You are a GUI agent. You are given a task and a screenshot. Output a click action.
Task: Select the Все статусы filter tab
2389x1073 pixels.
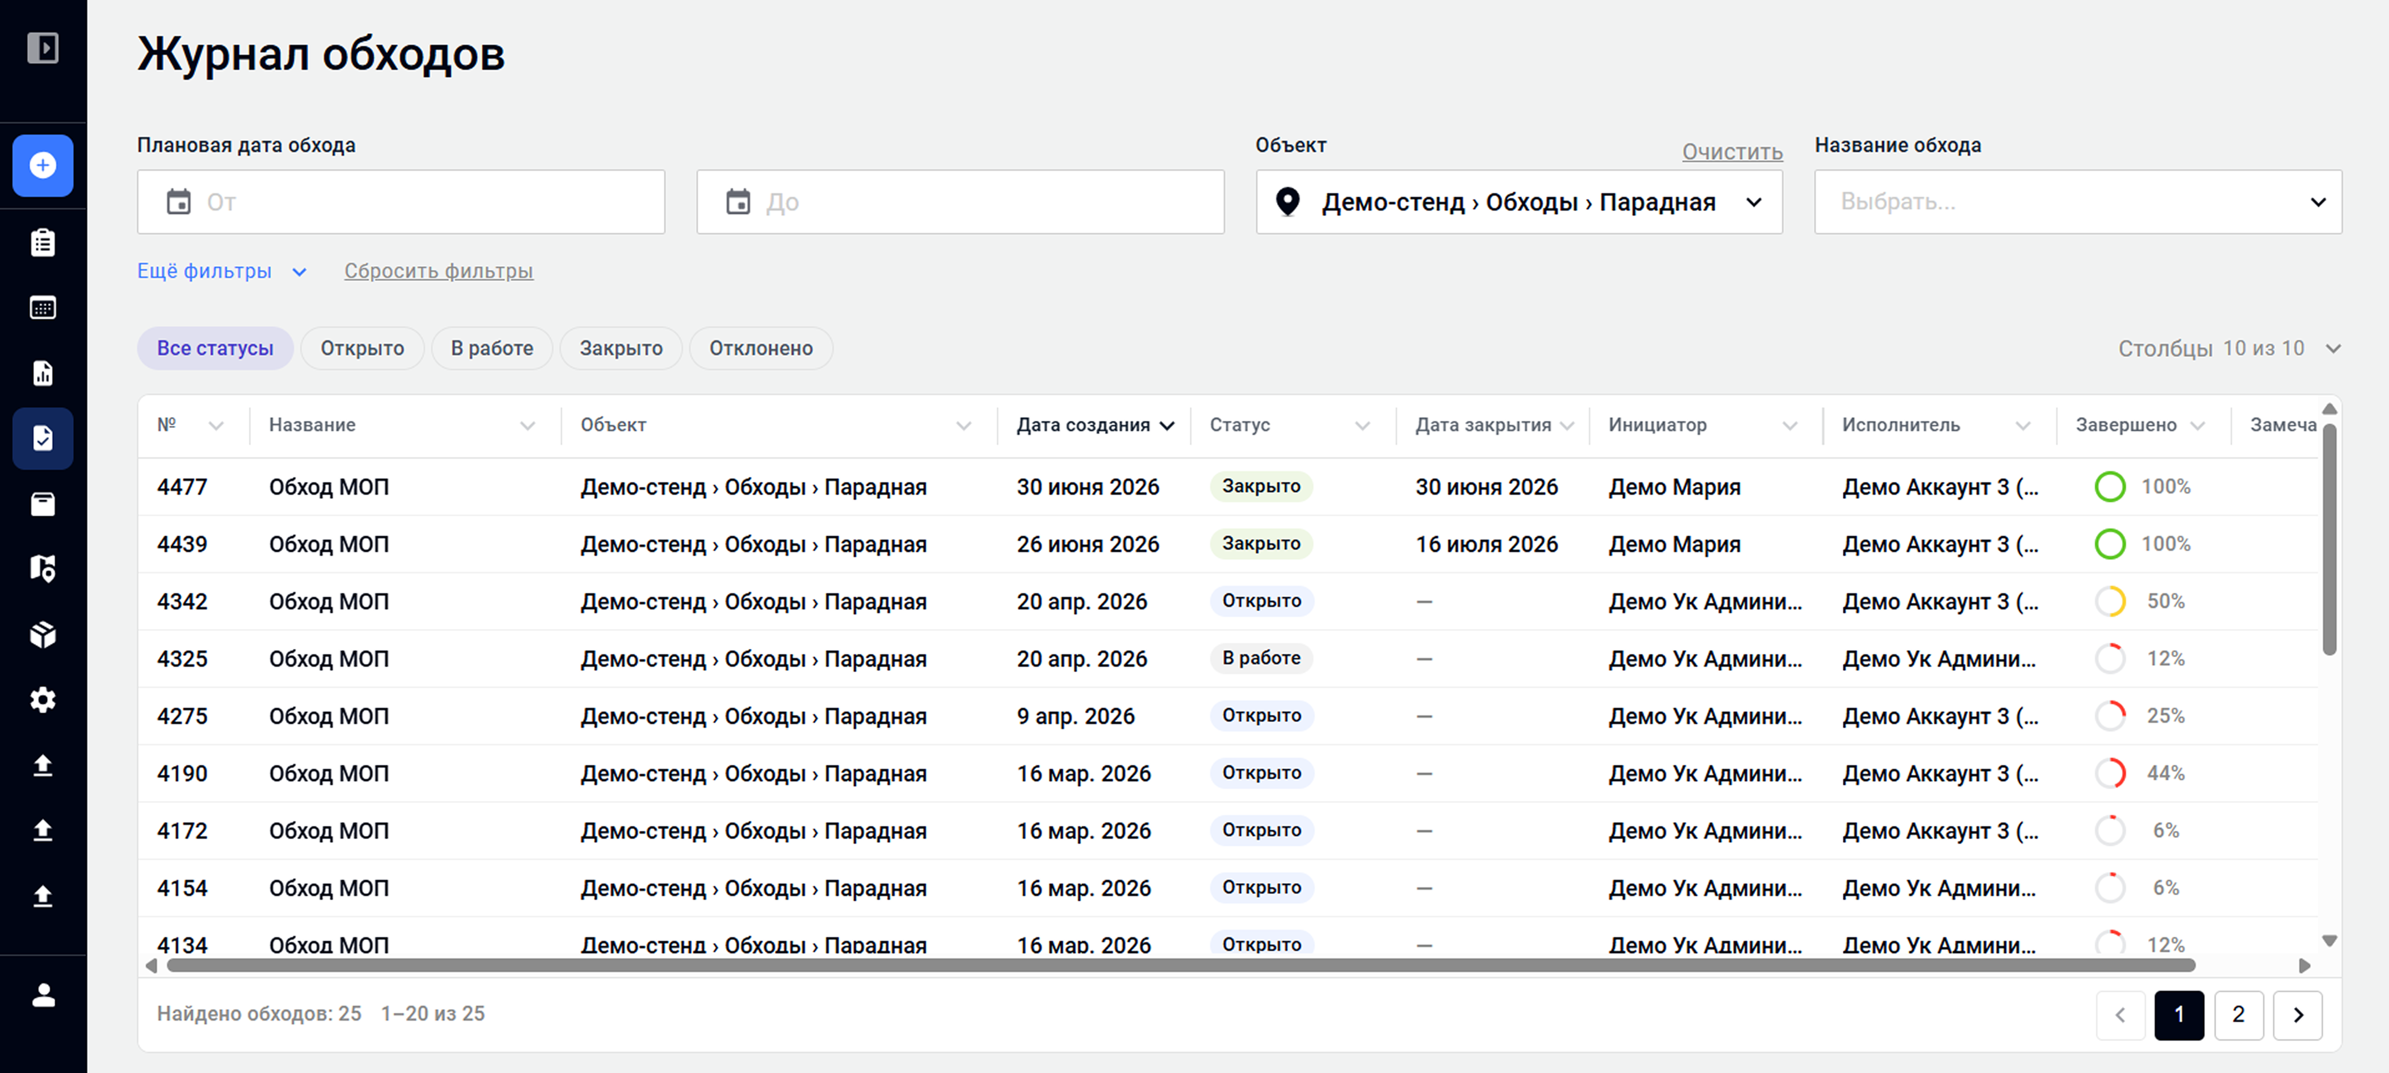215,349
